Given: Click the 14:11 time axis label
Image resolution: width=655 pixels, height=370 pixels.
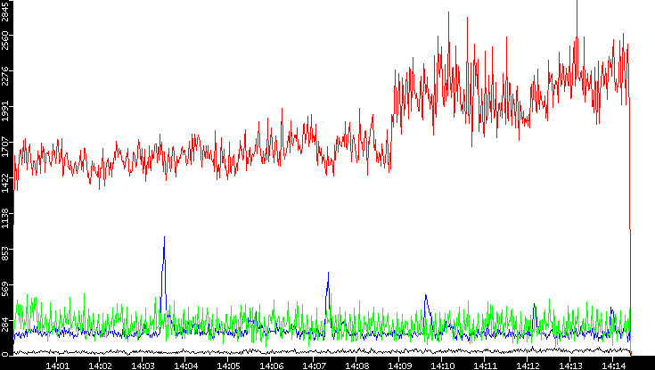Looking at the screenshot, I should [485, 366].
